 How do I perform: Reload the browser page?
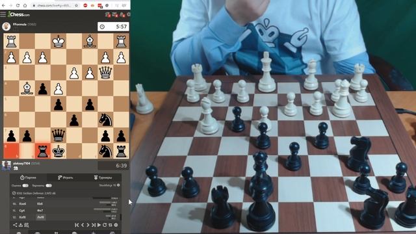18,5
